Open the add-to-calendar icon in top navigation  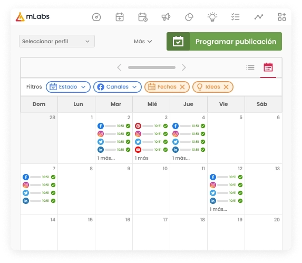(120, 17)
